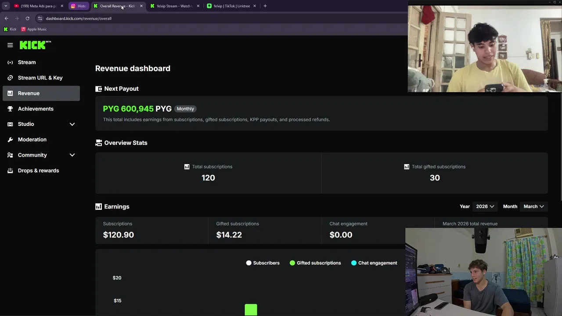Click the Total subscriptions chart icon
The height and width of the screenshot is (316, 562).
click(x=187, y=167)
